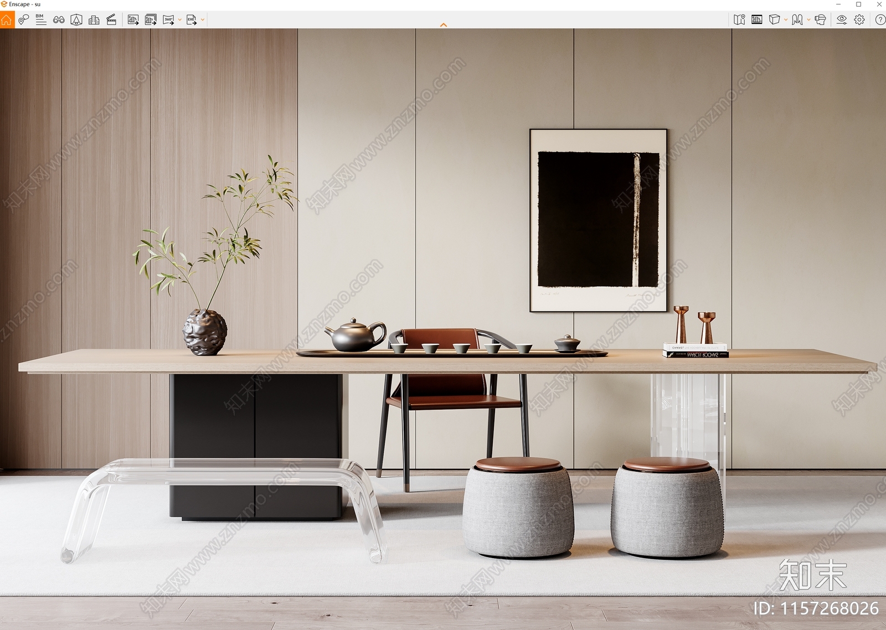
Task: Toggle safe frame view icon
Action: click(757, 20)
